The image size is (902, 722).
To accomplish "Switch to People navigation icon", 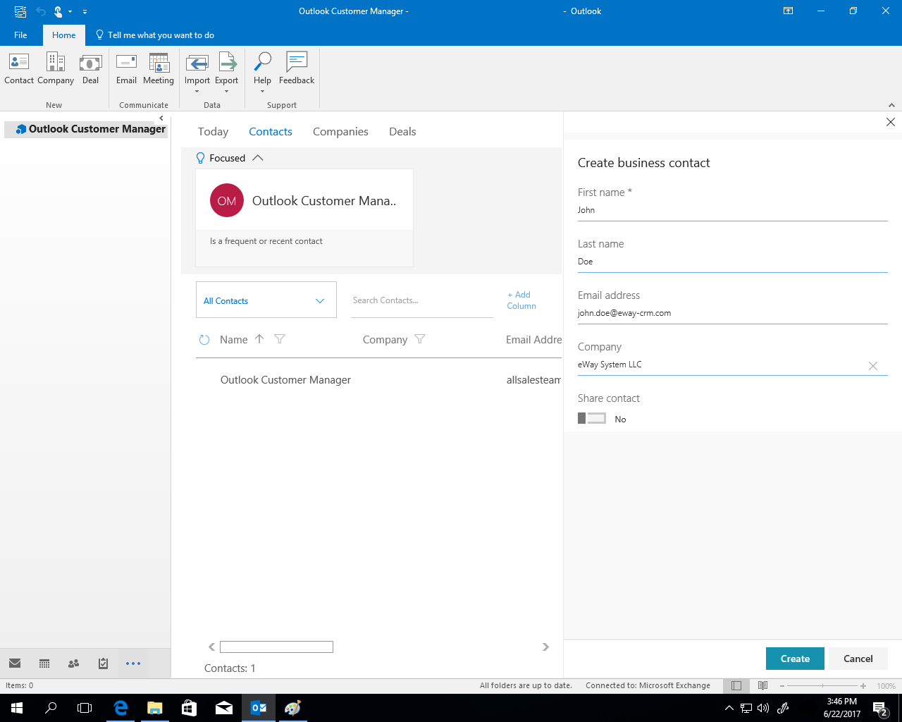I will coord(73,663).
